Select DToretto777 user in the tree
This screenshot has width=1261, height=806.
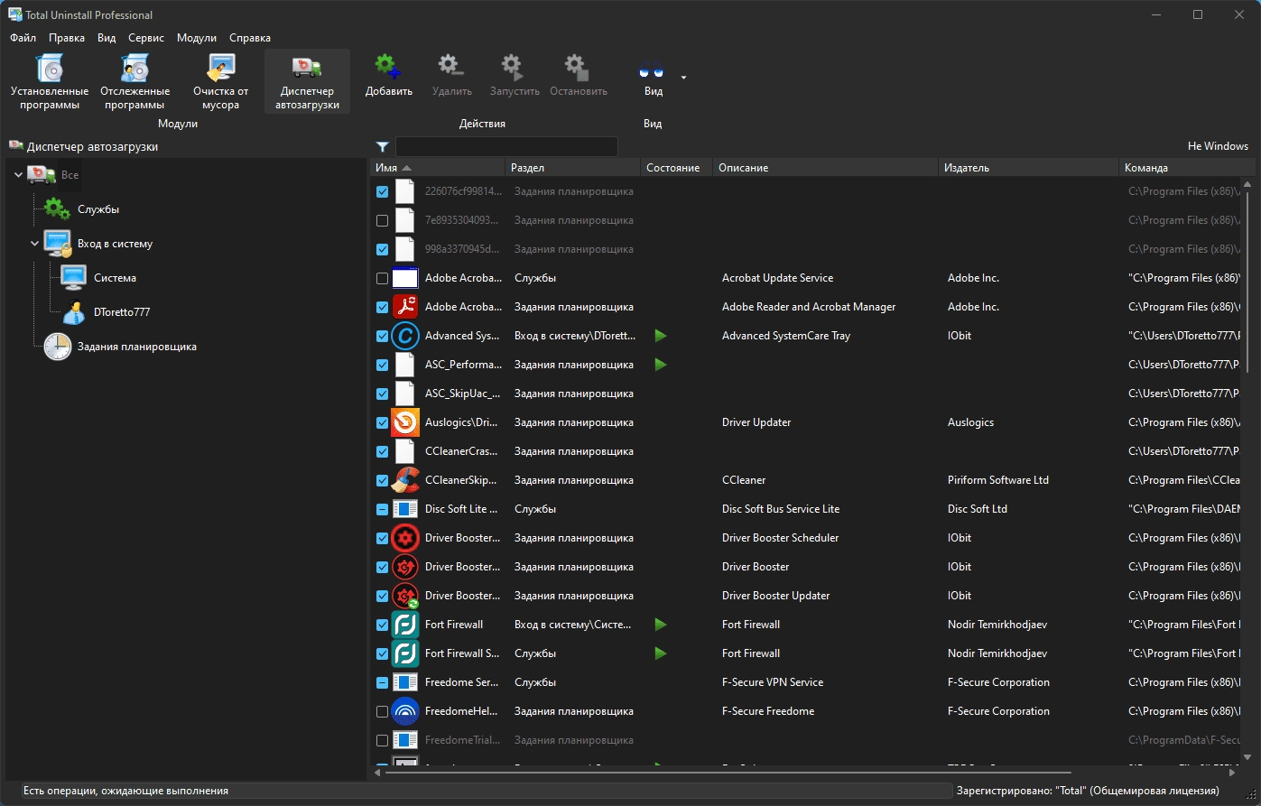click(x=122, y=312)
